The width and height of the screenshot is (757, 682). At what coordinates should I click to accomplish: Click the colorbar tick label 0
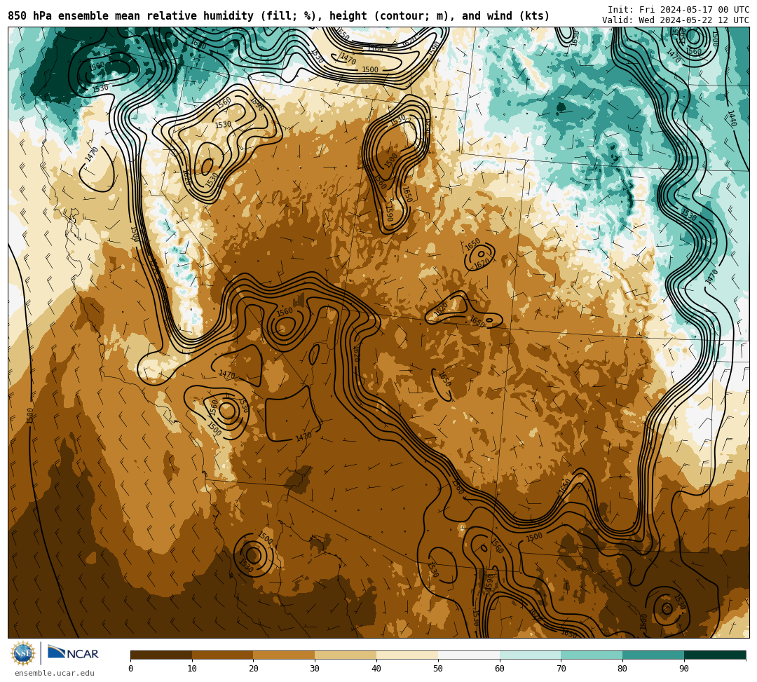pyautogui.click(x=131, y=669)
